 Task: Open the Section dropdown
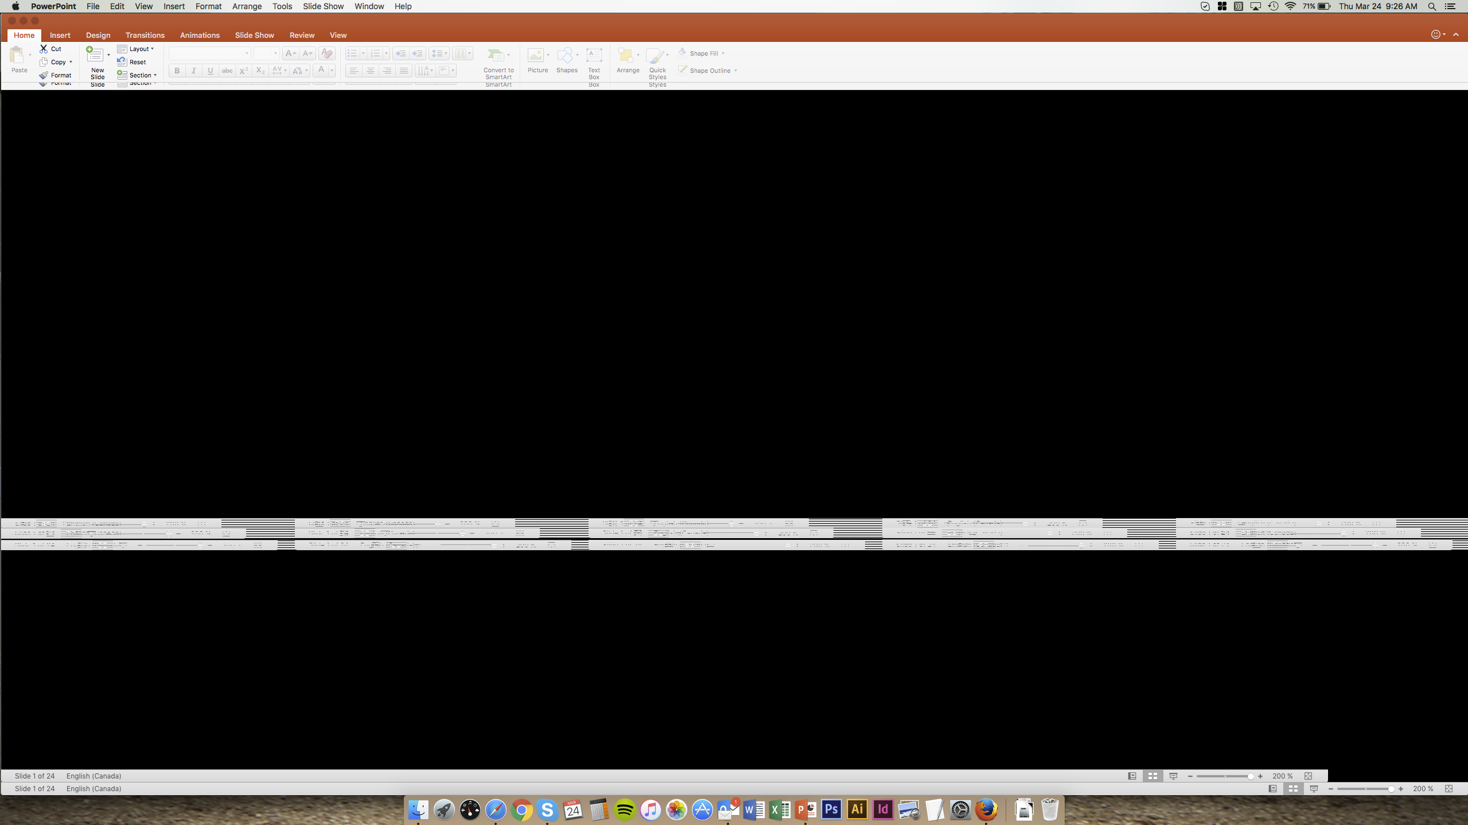138,75
